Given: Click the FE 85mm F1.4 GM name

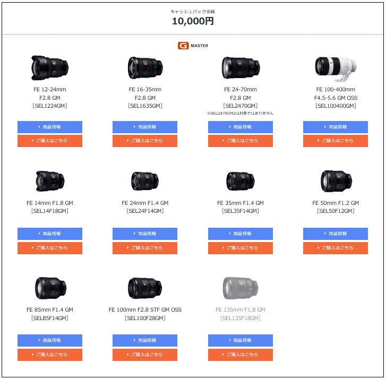Looking at the screenshot, I should pyautogui.click(x=50, y=309).
